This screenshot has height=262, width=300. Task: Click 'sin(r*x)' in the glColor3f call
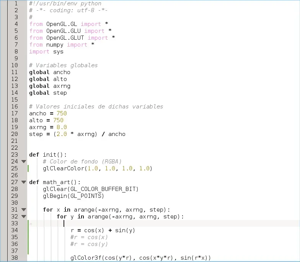194,258
